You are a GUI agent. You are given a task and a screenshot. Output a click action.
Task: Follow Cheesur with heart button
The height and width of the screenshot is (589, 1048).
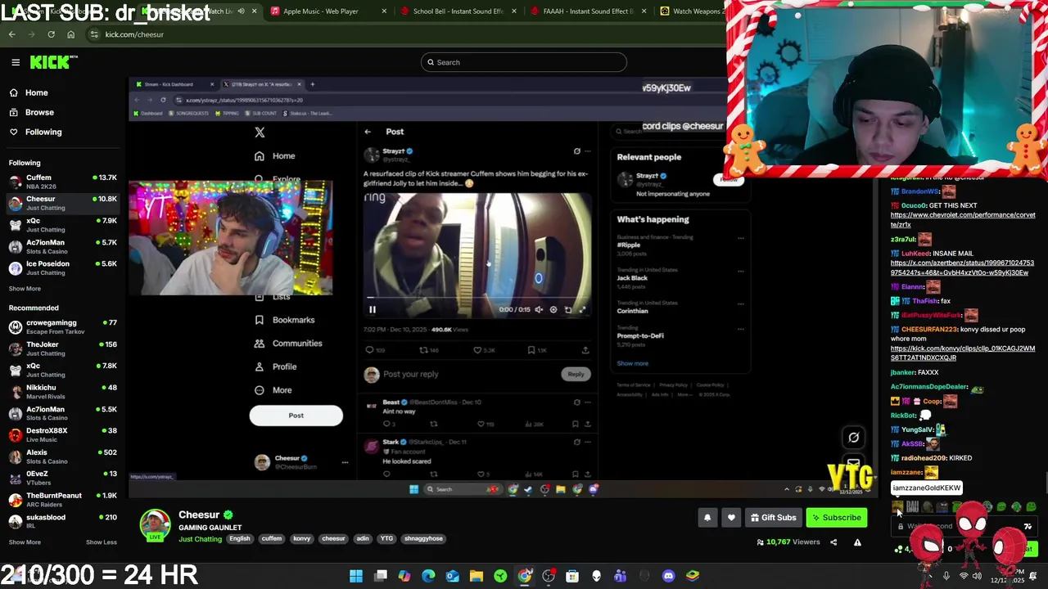[731, 517]
